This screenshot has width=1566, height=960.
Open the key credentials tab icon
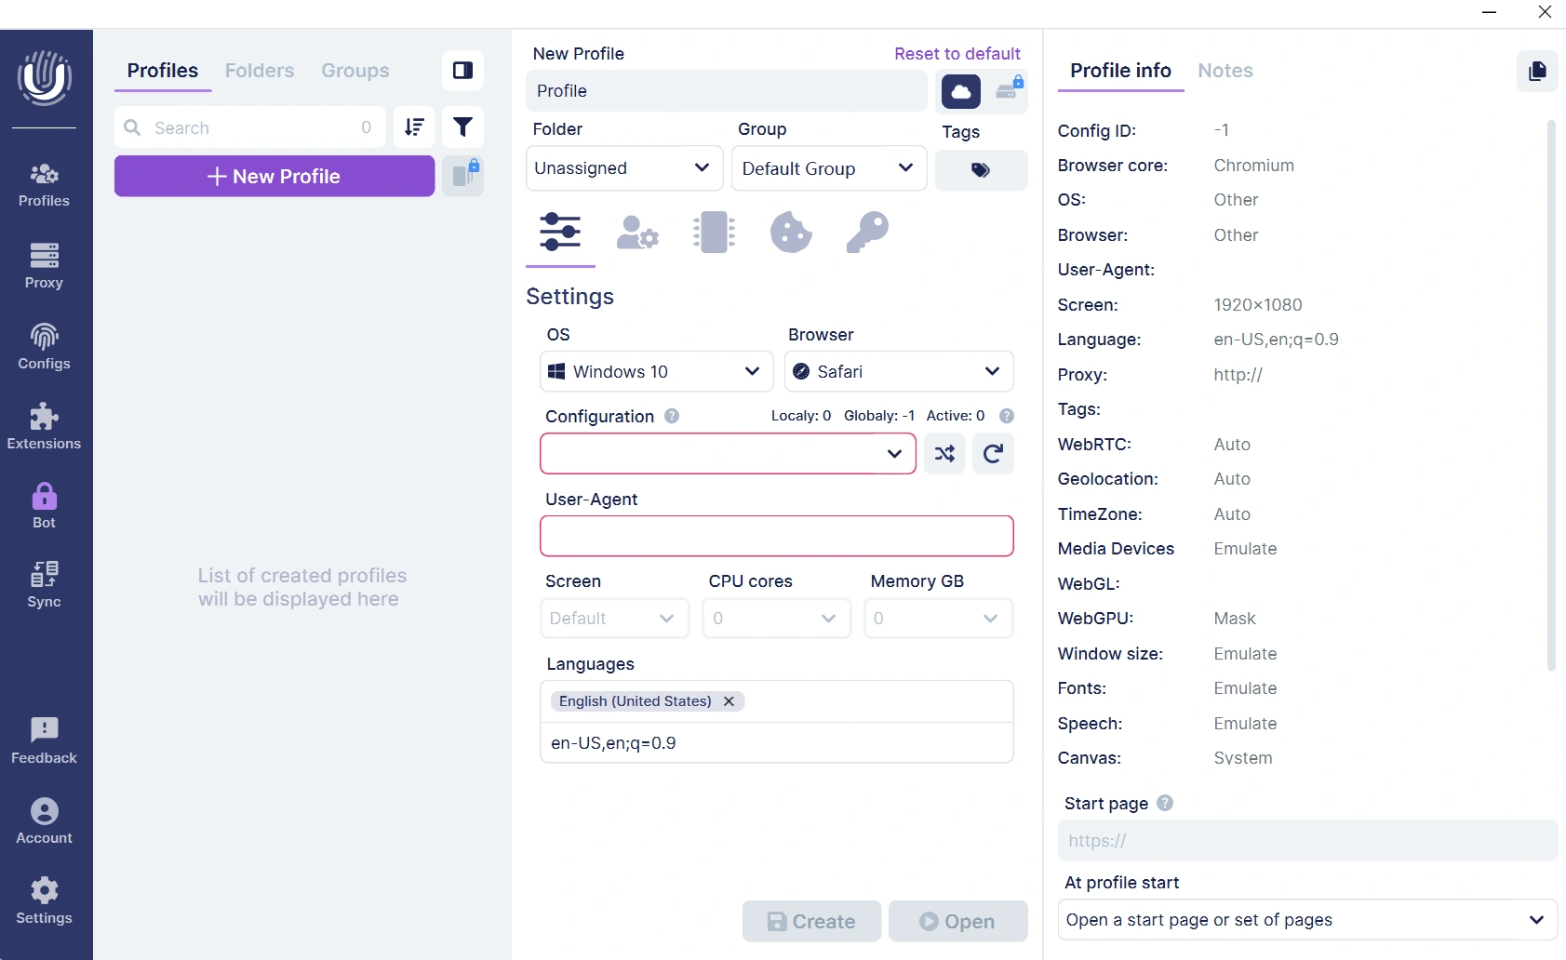(867, 233)
